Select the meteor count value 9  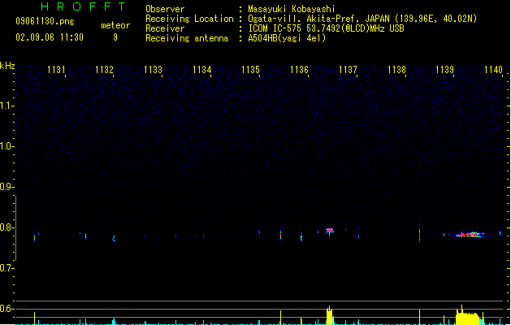point(115,37)
